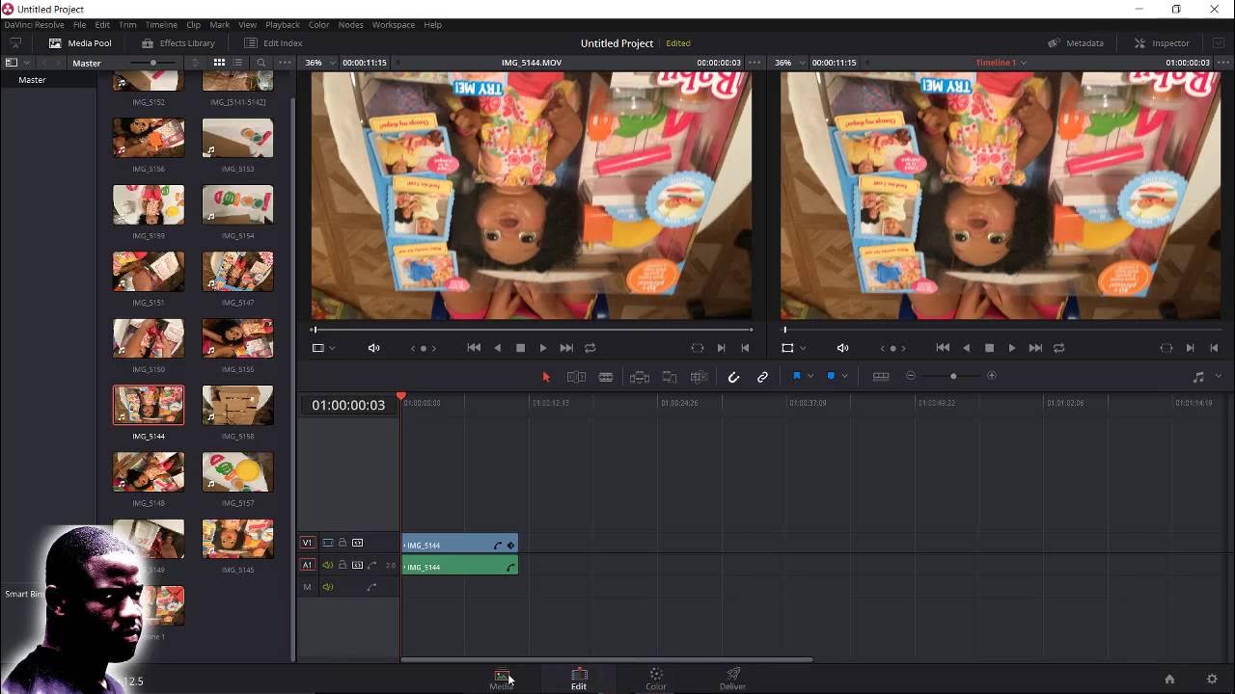Click the Insert Clip toolbar icon

click(x=639, y=377)
